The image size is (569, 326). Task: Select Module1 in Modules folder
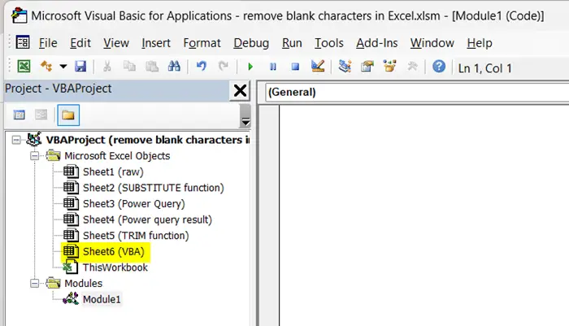click(102, 299)
